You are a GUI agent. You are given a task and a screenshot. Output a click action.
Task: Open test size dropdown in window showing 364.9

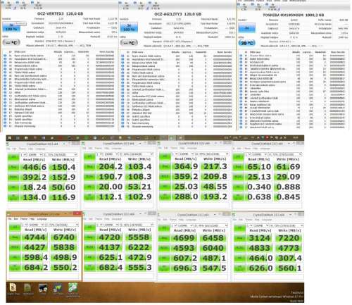pos(187,154)
